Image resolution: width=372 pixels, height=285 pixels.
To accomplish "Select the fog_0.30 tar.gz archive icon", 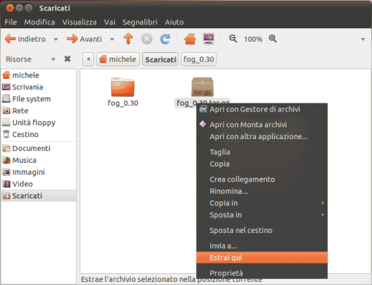I will pos(202,87).
